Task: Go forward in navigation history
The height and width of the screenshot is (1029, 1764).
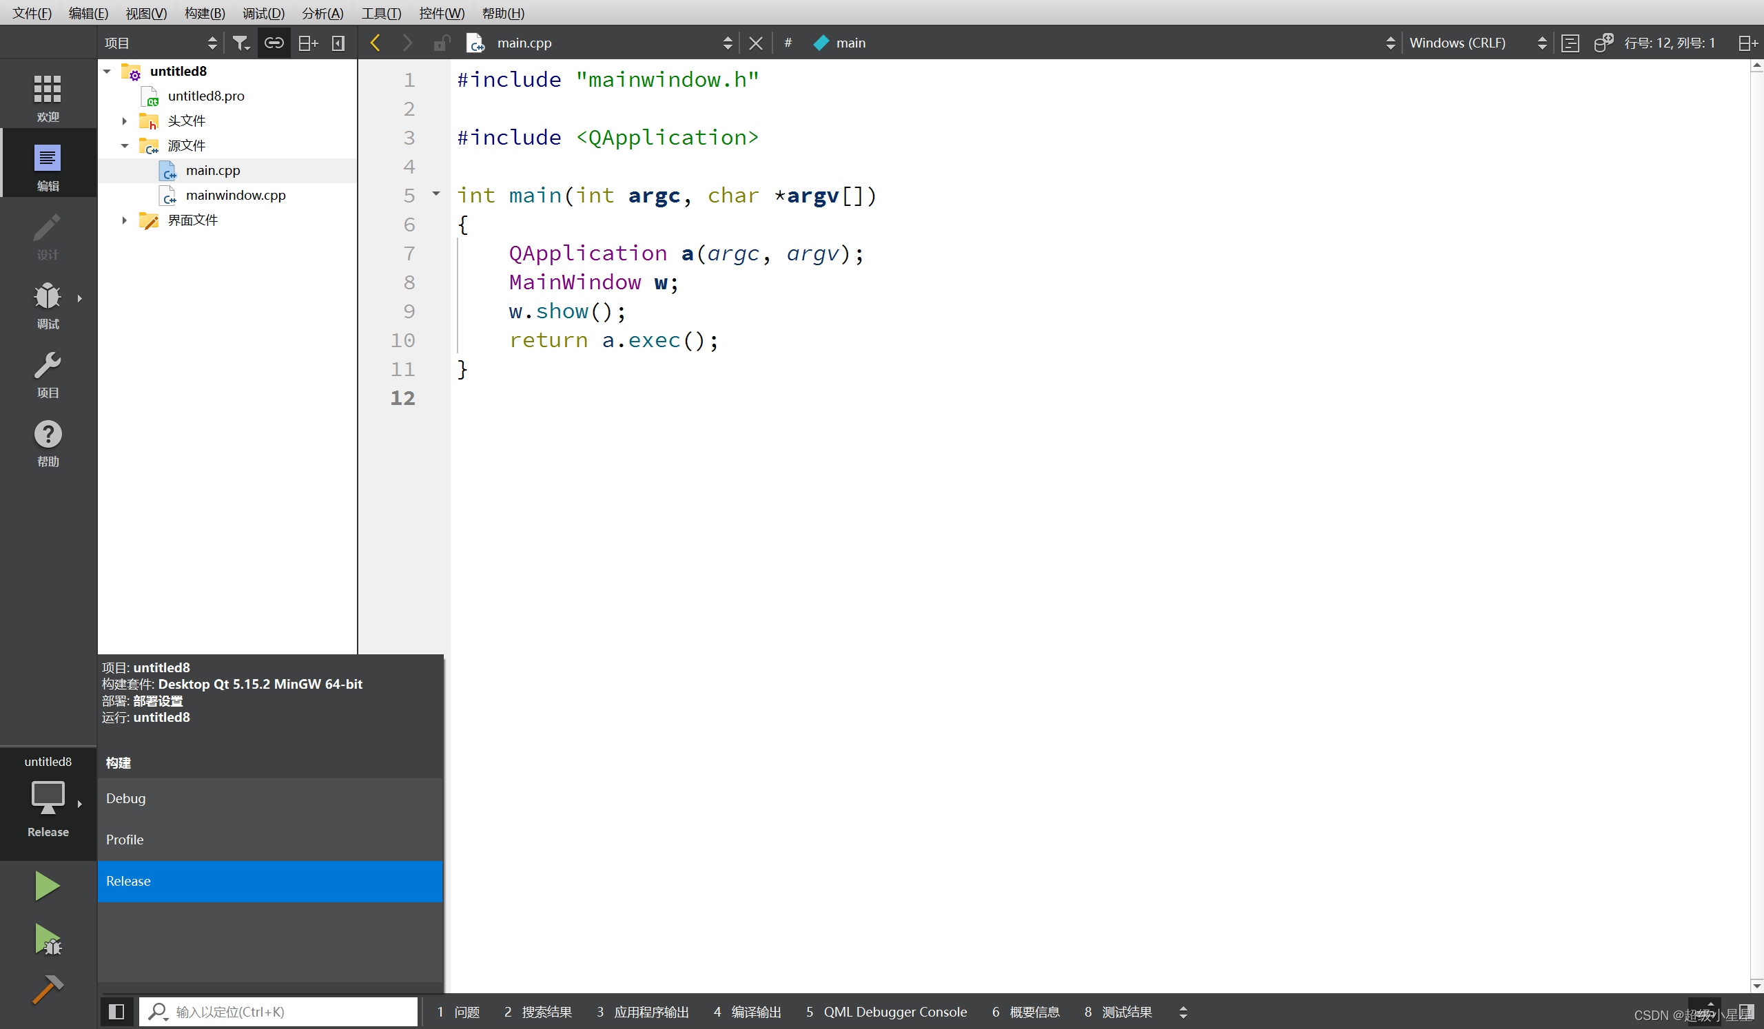Action: coord(407,43)
